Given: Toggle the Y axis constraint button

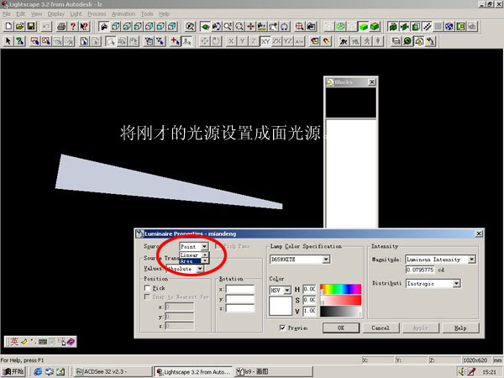Looking at the screenshot, I should 243,41.
